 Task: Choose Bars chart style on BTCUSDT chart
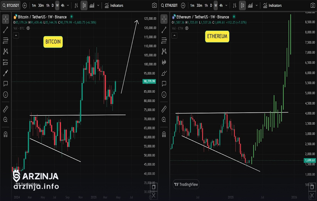pos(76,5)
